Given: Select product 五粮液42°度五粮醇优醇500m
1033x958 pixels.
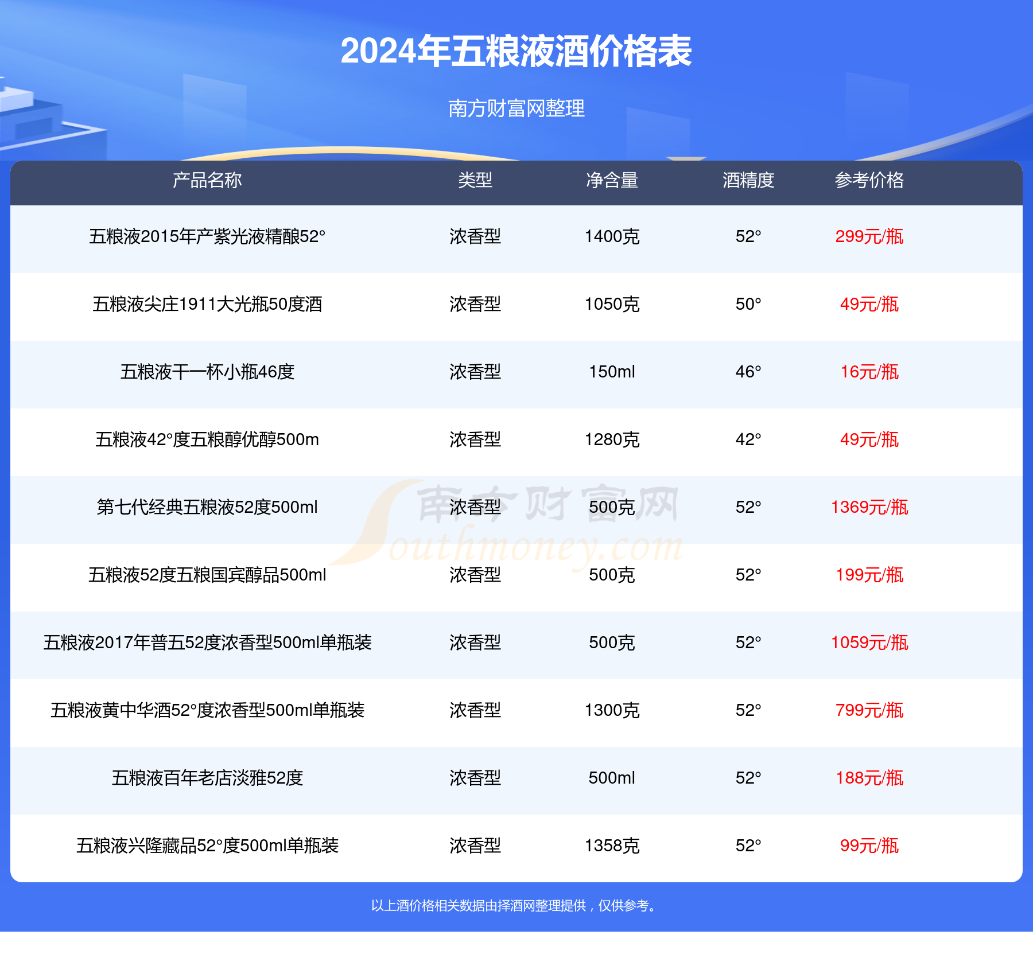Looking at the screenshot, I should pyautogui.click(x=207, y=439).
